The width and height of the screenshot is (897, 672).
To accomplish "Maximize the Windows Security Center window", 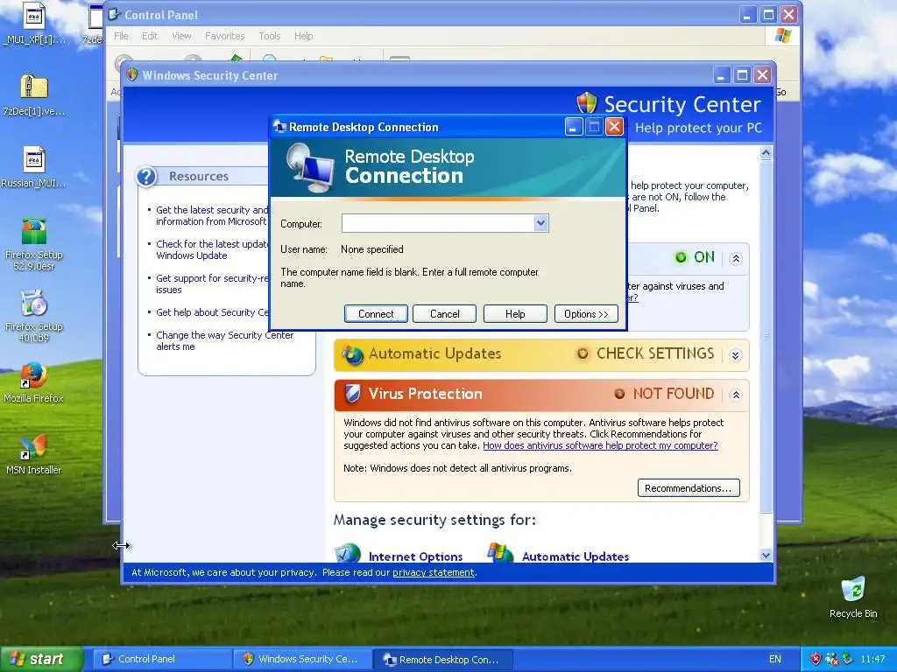I will (742, 75).
